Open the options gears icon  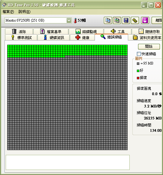pyautogui.click(x=135, y=20)
